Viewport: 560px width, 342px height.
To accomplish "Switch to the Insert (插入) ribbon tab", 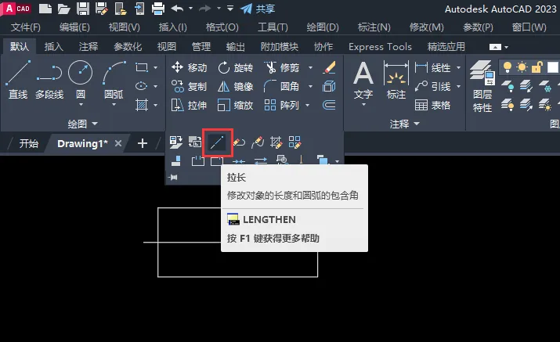I will coord(53,46).
